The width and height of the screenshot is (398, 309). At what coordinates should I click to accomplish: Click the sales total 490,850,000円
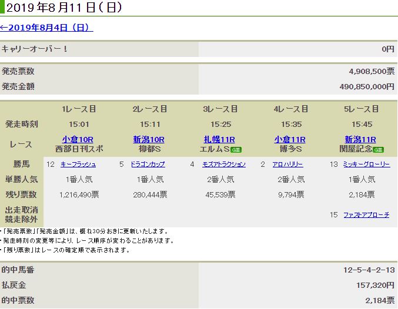click(x=362, y=86)
